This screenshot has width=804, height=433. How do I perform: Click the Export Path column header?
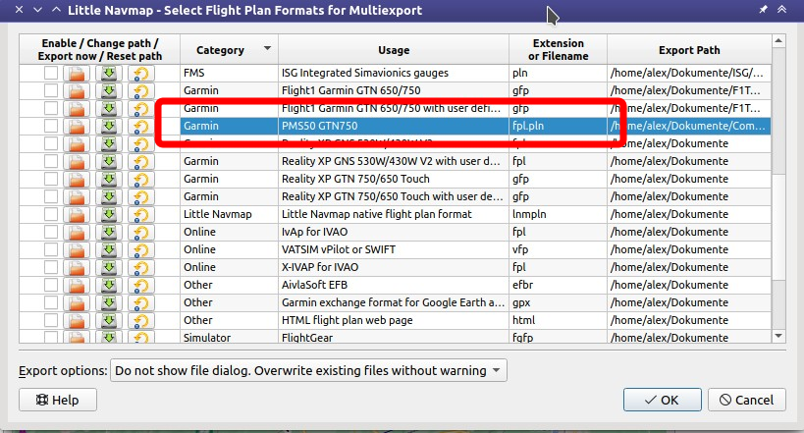click(689, 50)
